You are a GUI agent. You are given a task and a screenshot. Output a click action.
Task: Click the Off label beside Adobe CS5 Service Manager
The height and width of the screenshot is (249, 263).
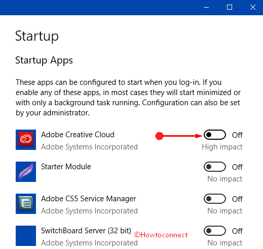point(237,199)
